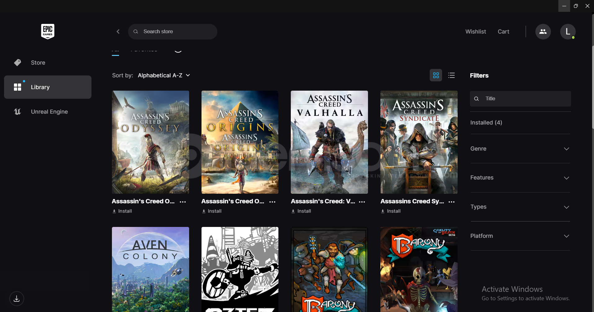Install Assassin's Creed Origins

[212, 211]
